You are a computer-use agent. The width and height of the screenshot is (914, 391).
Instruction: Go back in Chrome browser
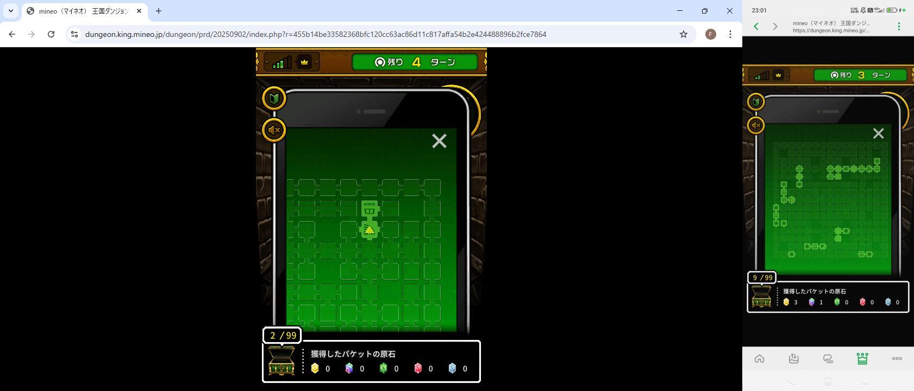point(12,34)
